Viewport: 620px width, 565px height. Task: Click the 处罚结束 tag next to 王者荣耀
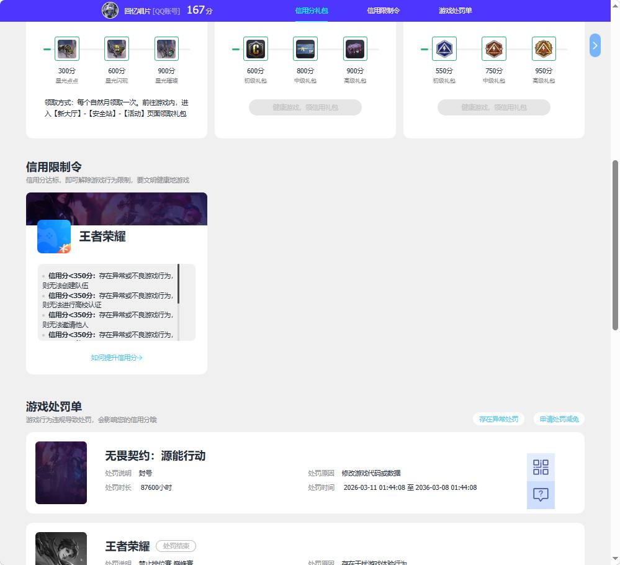click(x=176, y=546)
